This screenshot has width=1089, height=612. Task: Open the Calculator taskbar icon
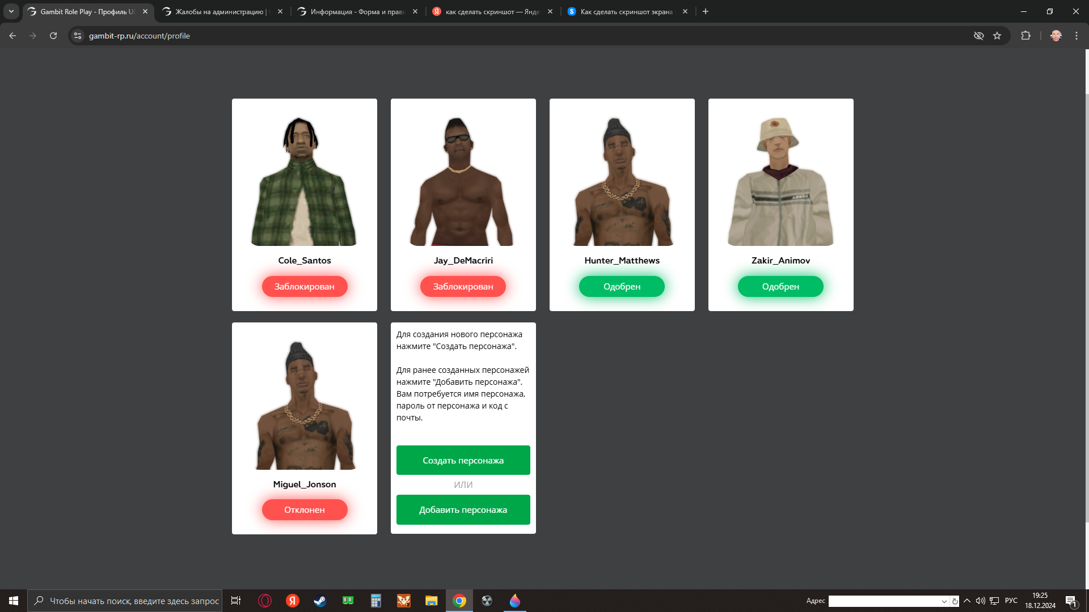[x=375, y=601]
